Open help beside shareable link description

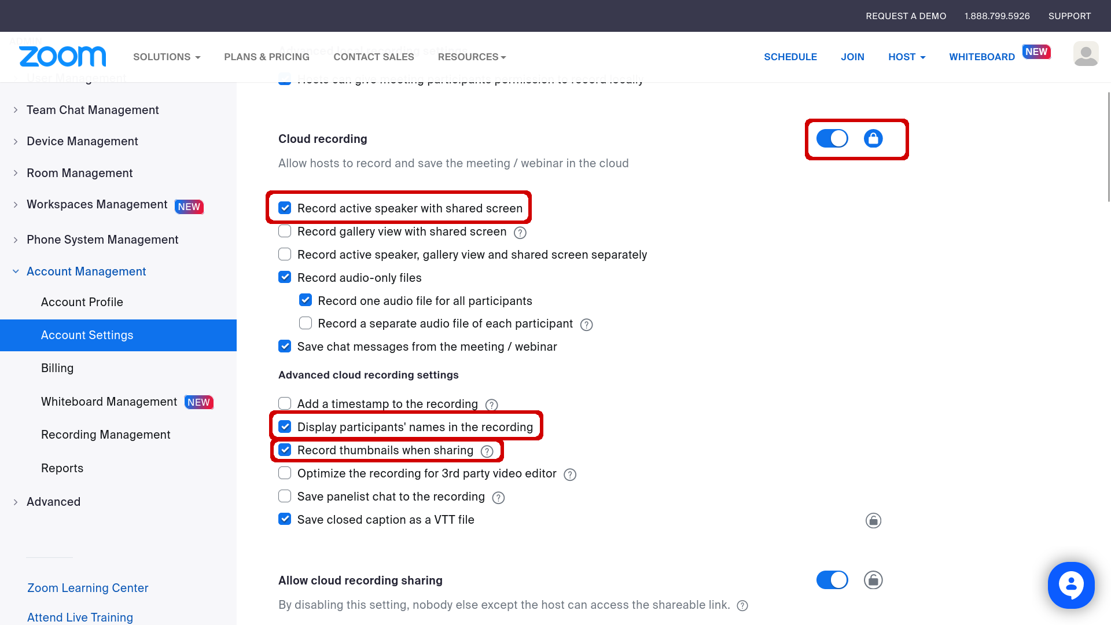point(742,605)
